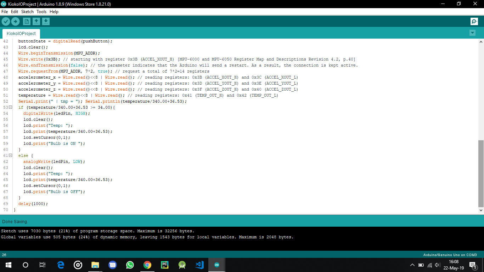Click "leaving 1543 bytes for local variables" text
This screenshot has height=272, width=484.
187,237
